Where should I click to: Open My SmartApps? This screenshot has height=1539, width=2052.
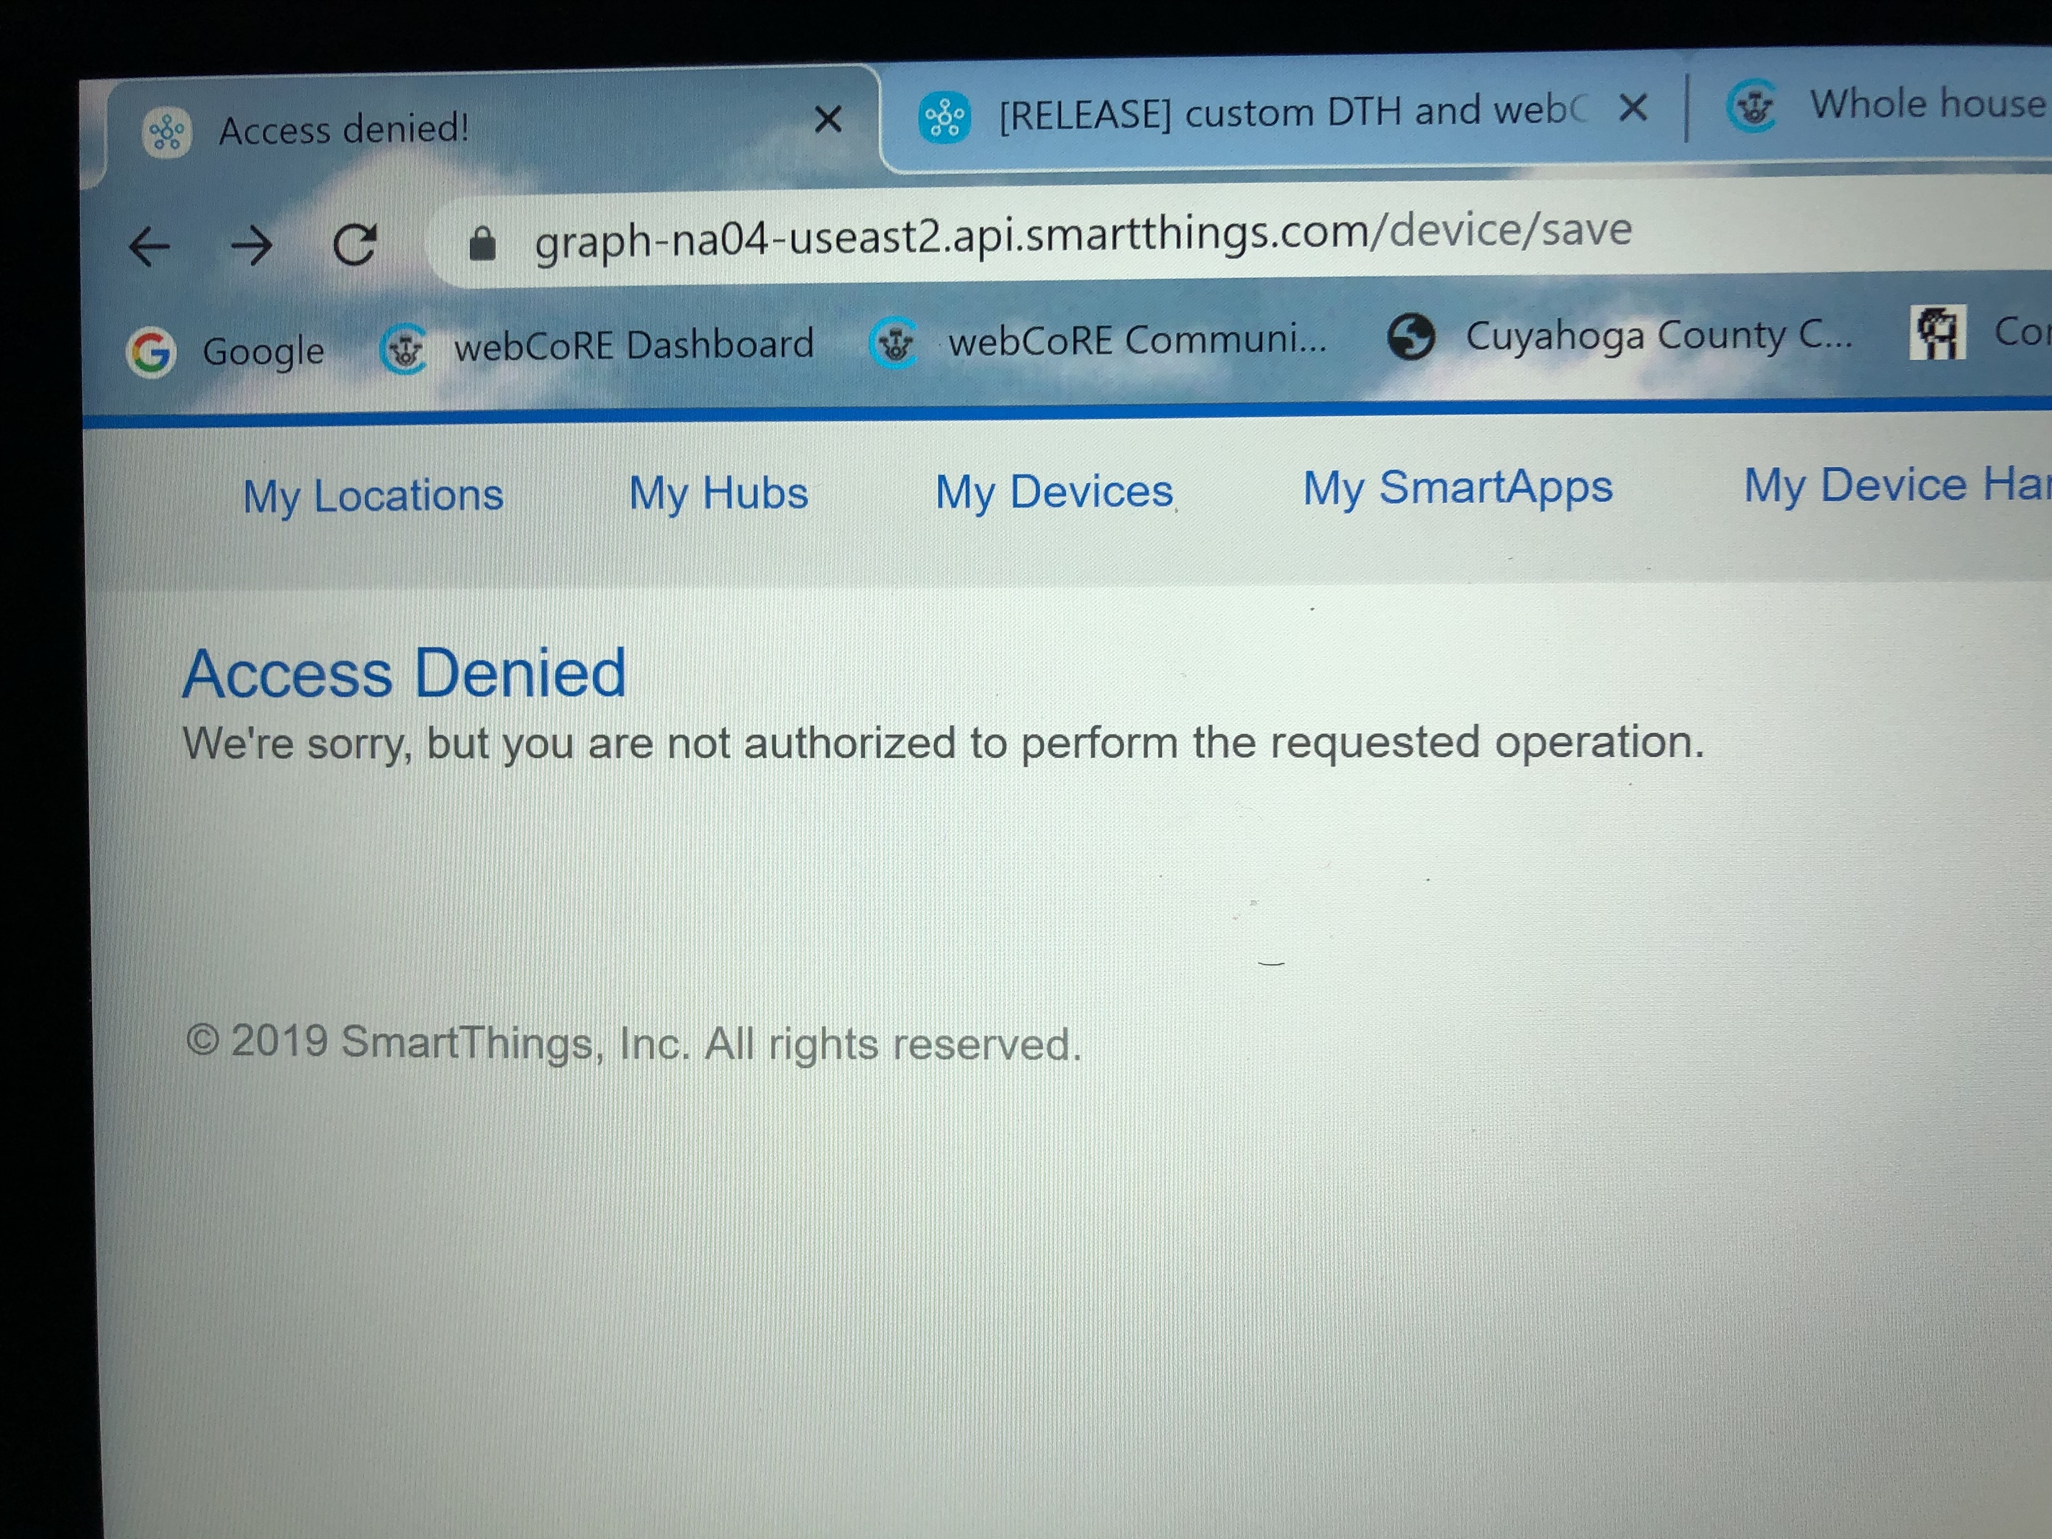(x=1457, y=487)
